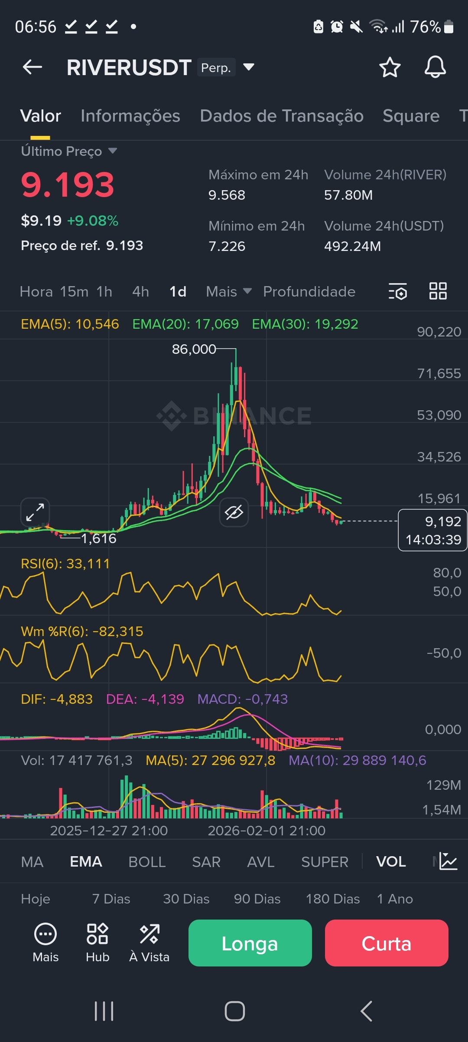Select 90 Dias performance range
The image size is (468, 1042).
click(257, 899)
